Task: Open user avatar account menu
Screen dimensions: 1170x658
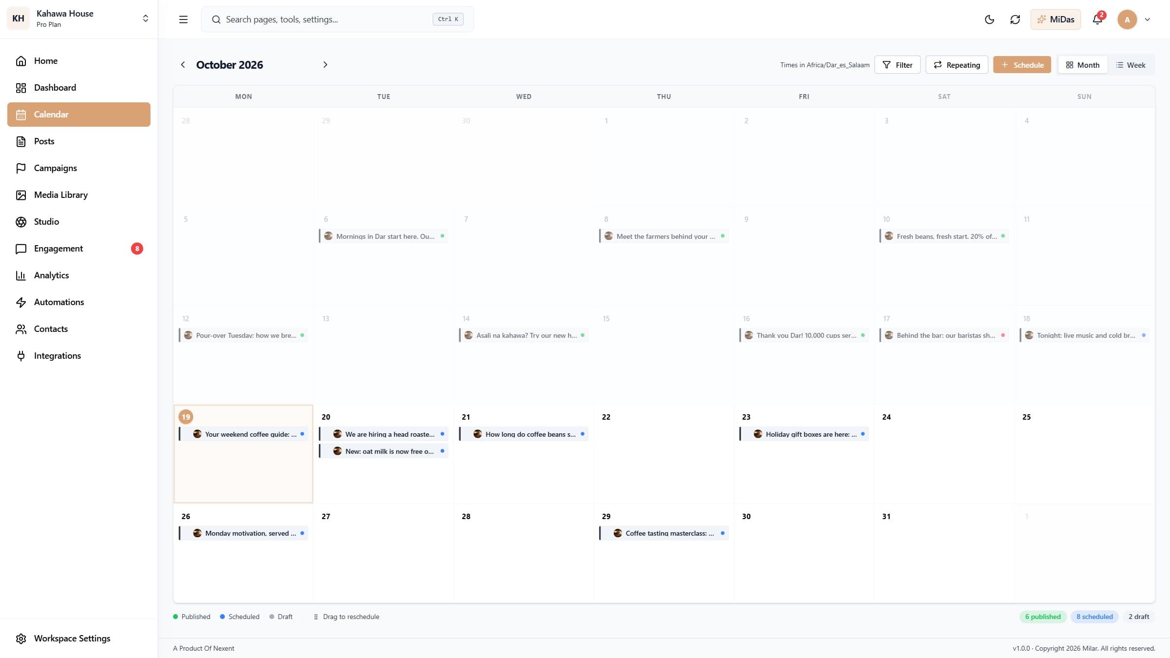Action: coord(1134,19)
